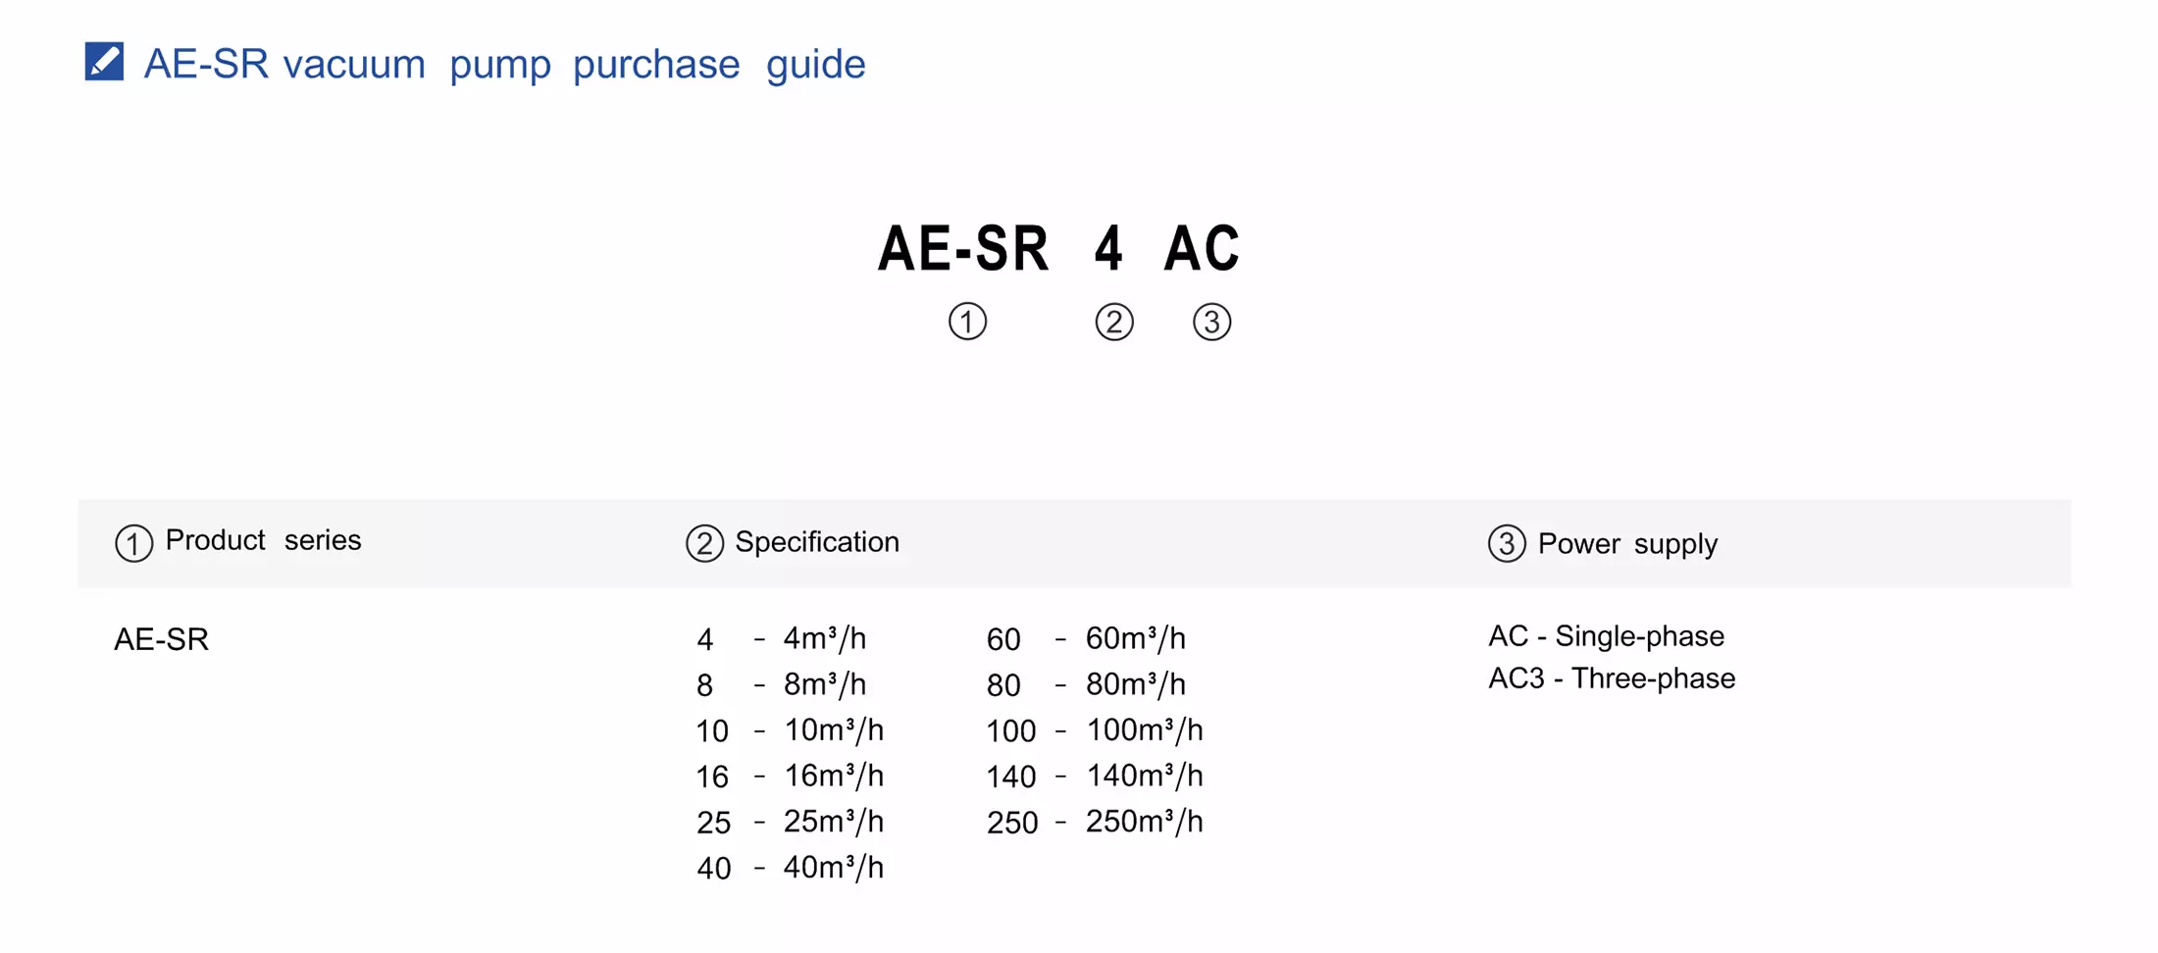Click circled 1 beside Product series

[x=133, y=543]
